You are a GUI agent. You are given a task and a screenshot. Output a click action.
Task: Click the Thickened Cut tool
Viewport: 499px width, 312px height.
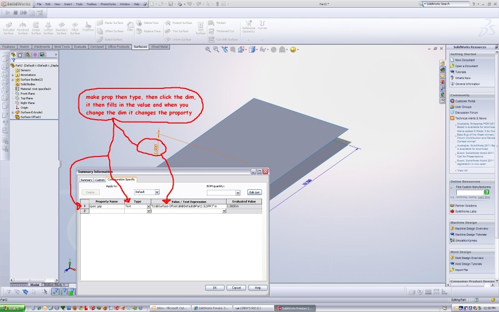221,31
